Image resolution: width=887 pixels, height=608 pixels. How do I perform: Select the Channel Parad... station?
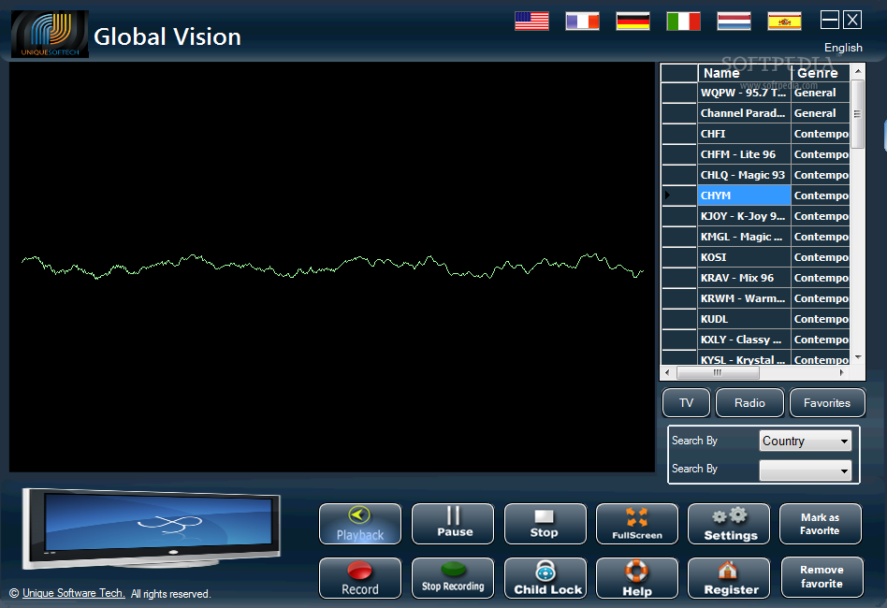[744, 113]
